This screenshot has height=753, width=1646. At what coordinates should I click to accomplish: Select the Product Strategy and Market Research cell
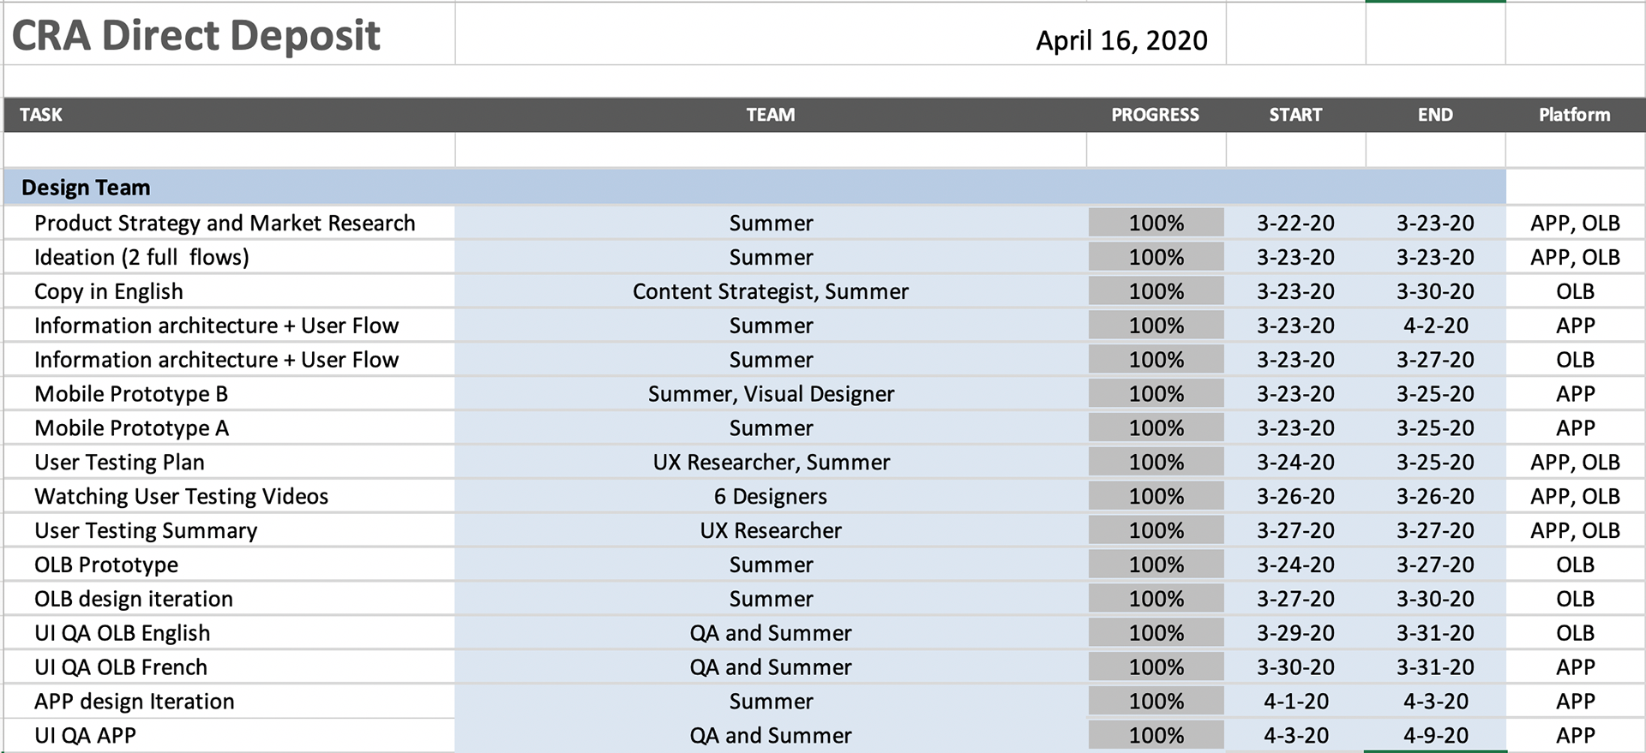[225, 223]
